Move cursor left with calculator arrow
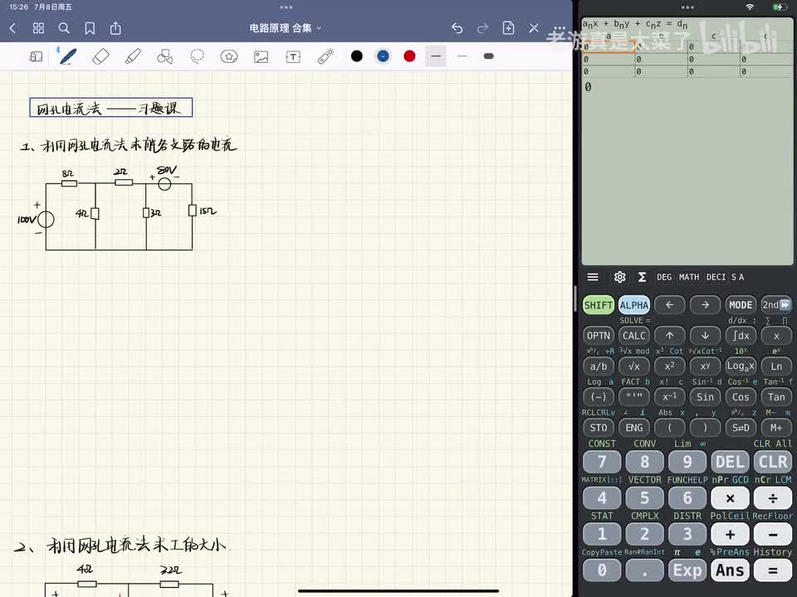Image resolution: width=797 pixels, height=597 pixels. coord(669,305)
